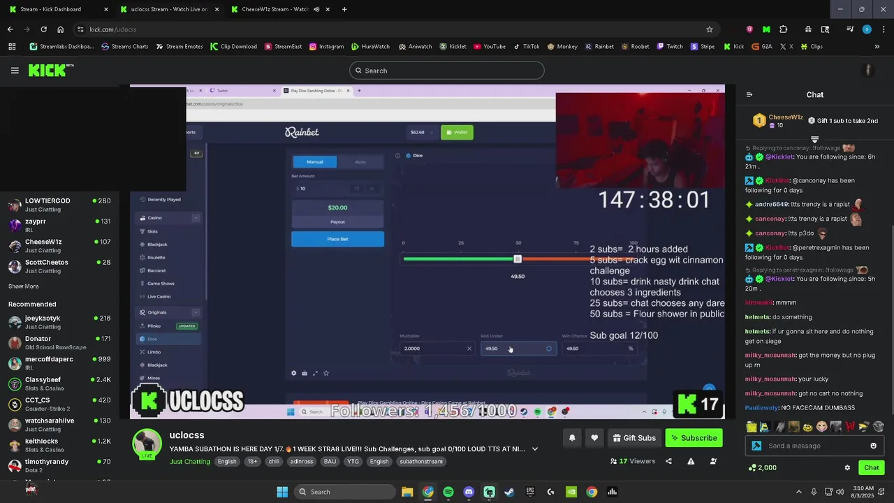Turn on notifications bell for uclocss
The height and width of the screenshot is (503, 894).
coord(572,438)
